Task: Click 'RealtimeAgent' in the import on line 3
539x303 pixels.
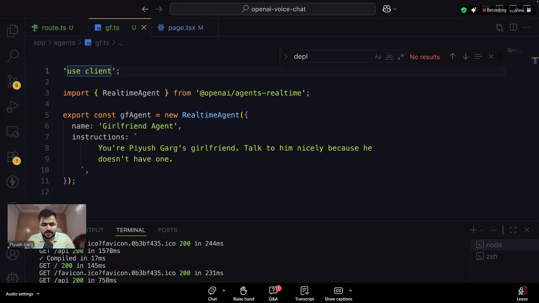Action: click(131, 93)
